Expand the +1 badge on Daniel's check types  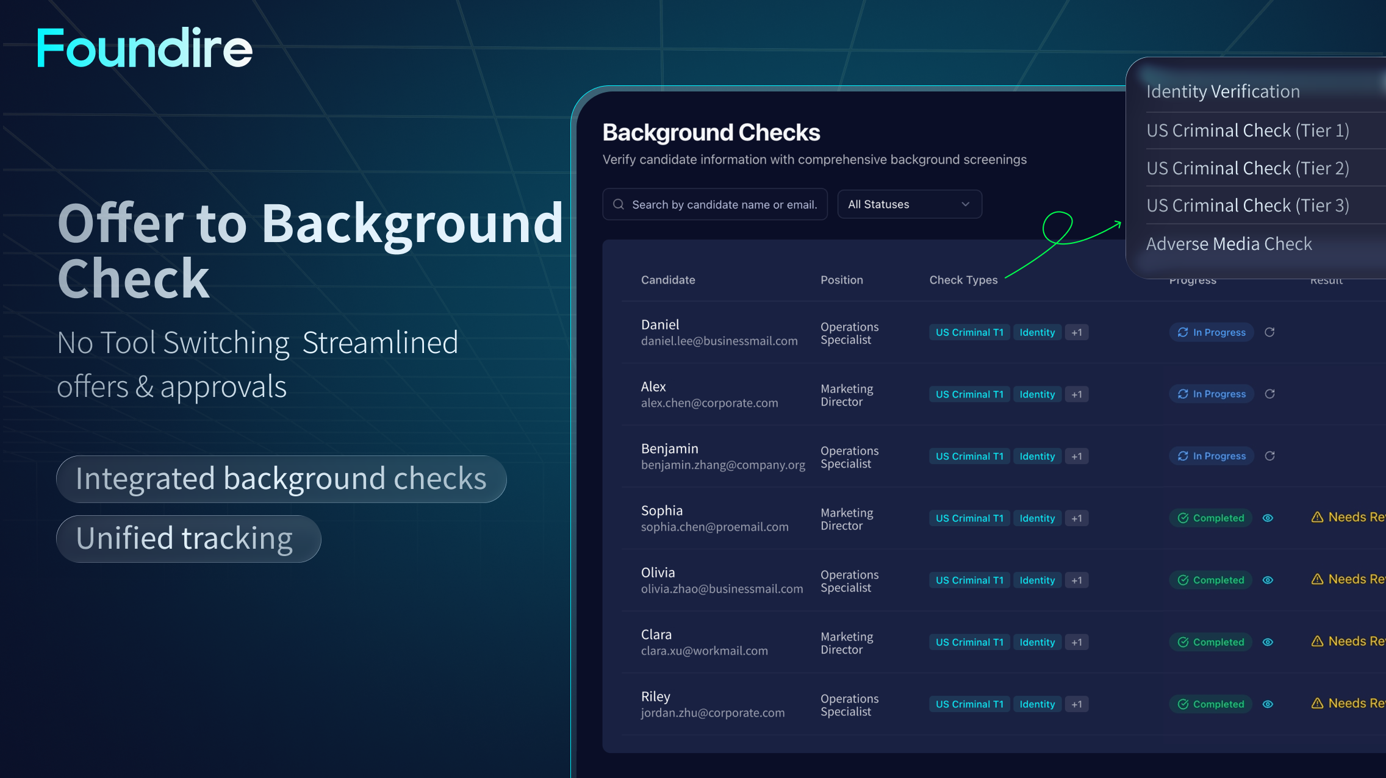[1076, 332]
